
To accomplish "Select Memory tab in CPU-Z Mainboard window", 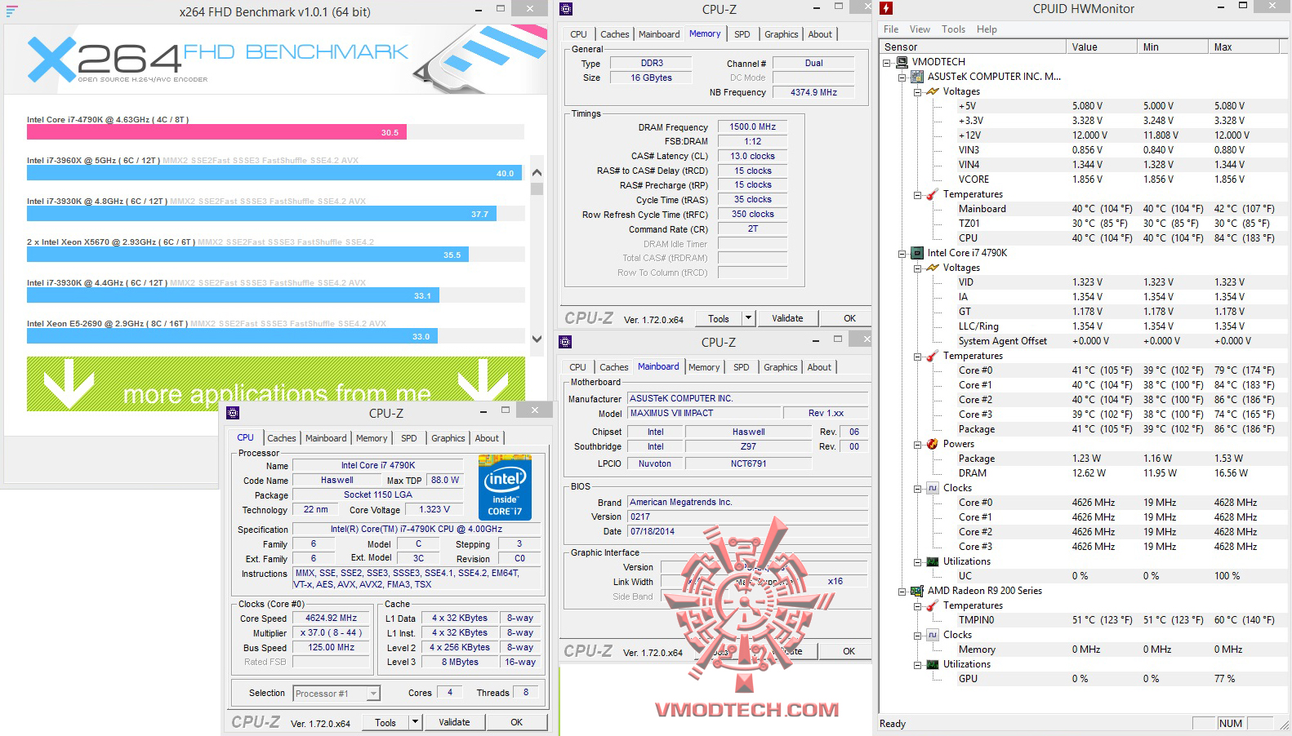I will click(x=704, y=367).
